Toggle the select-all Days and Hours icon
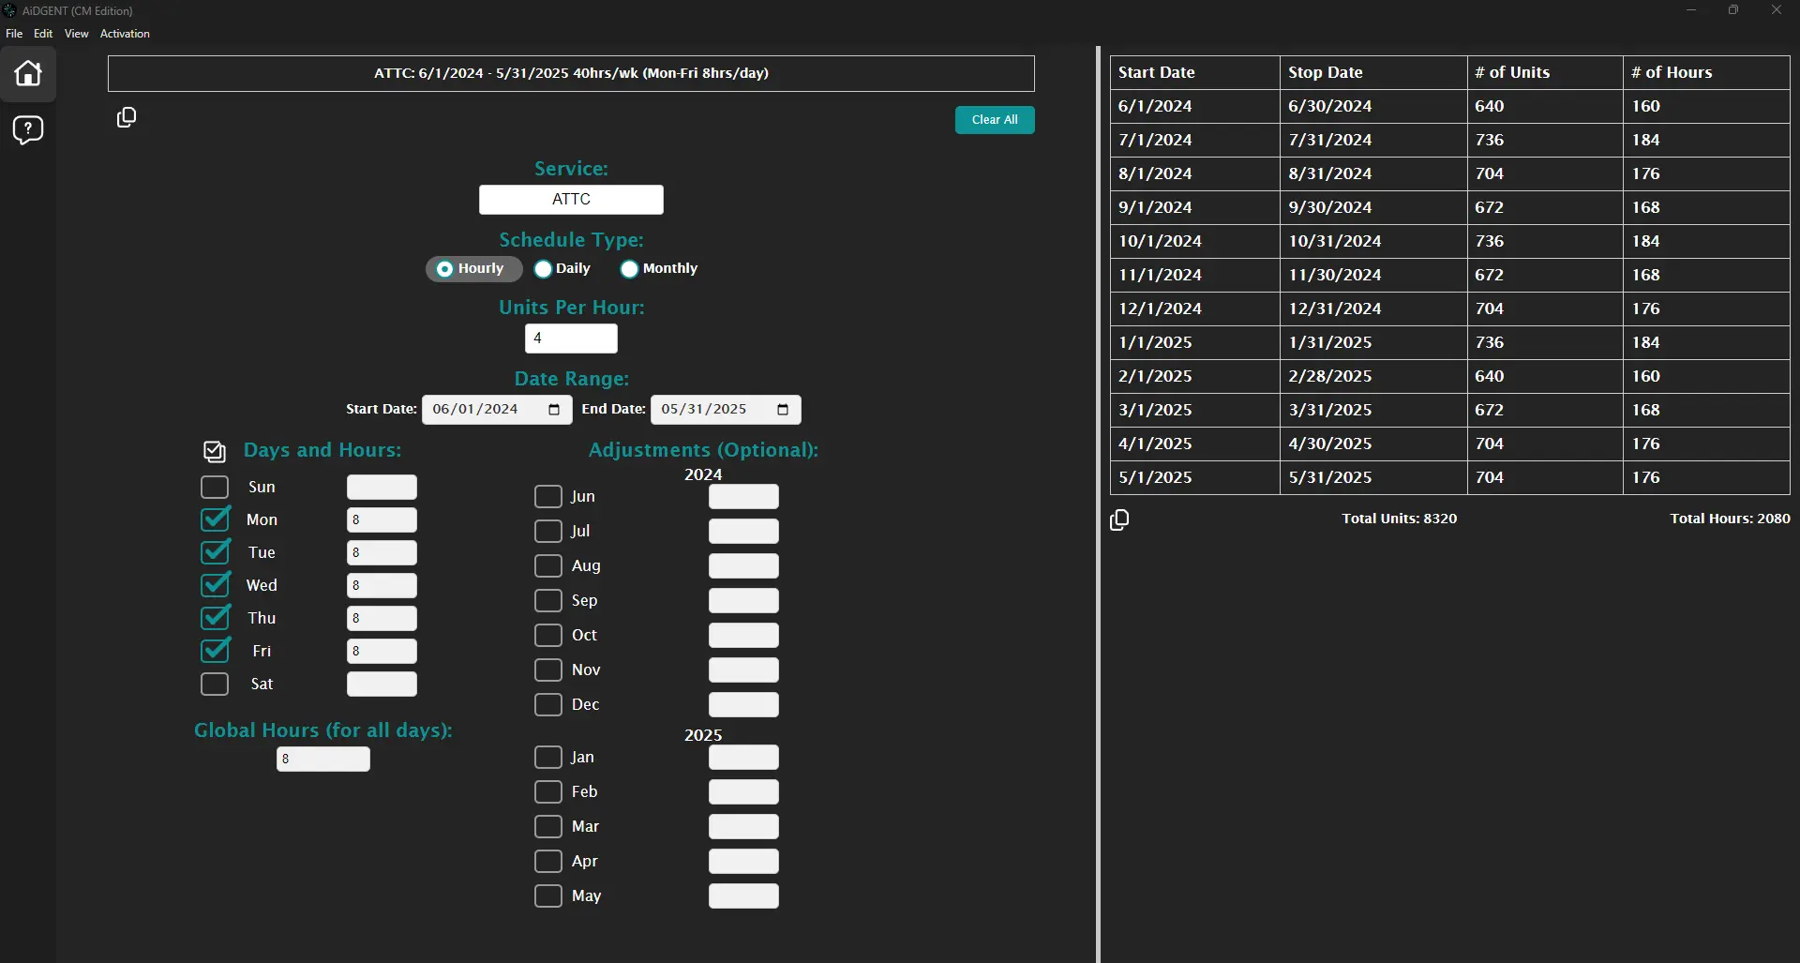This screenshot has height=963, width=1800. pyautogui.click(x=215, y=452)
